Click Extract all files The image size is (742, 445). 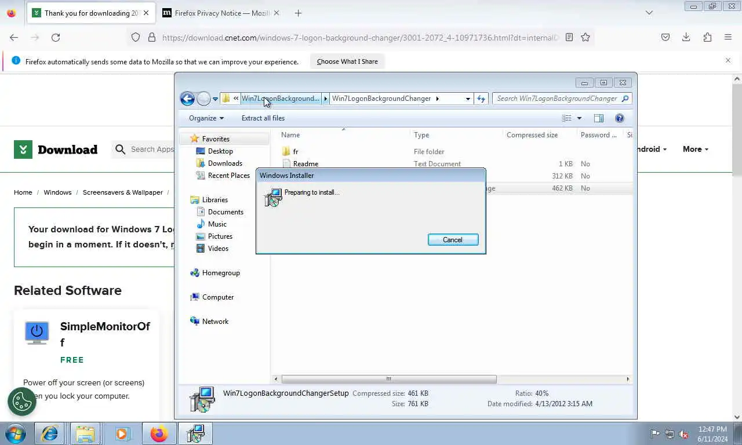pos(263,118)
